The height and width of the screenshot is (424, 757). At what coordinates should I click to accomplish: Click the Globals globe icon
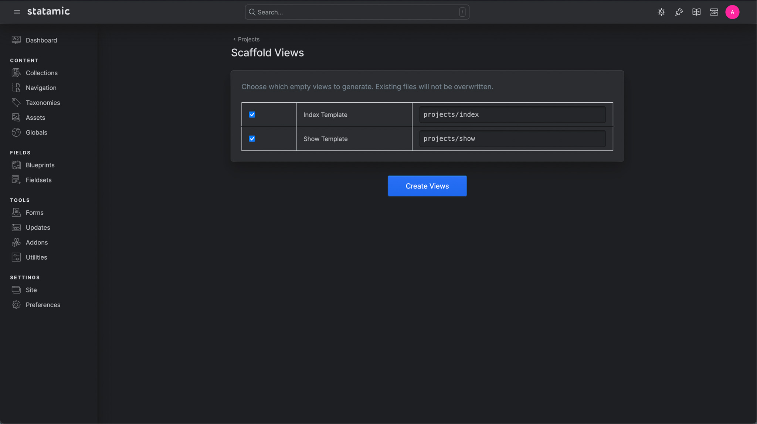coord(16,132)
